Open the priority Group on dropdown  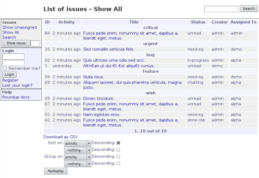click(78, 157)
